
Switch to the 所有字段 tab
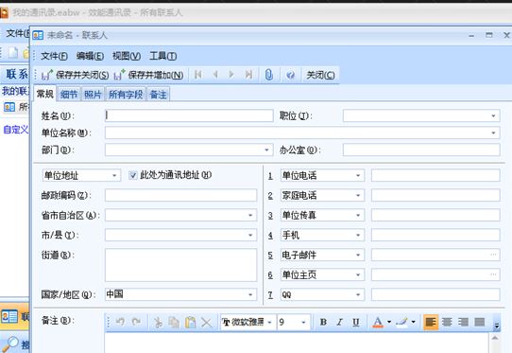tap(126, 95)
